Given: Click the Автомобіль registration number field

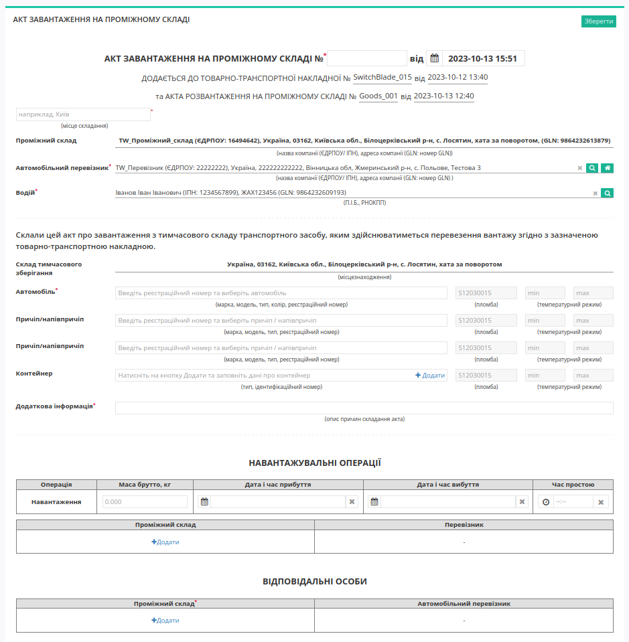Looking at the screenshot, I should click(x=281, y=293).
